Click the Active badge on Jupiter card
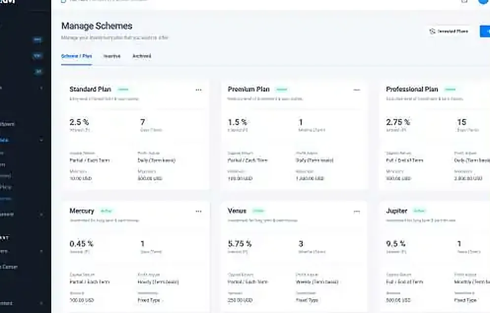Screen dimensions: 490x313 tap(419, 211)
